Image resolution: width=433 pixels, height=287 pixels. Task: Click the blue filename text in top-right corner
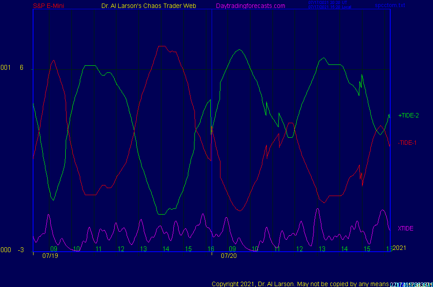(390, 5)
